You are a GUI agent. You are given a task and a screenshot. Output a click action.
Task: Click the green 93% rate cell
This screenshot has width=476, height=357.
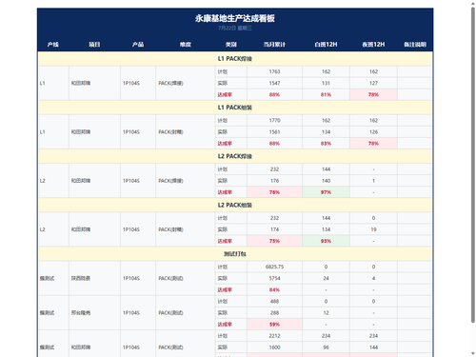click(326, 241)
